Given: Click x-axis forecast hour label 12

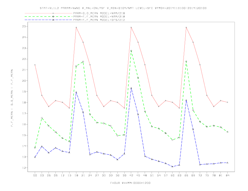Looking at the screenshot, I should pyautogui.click(x=63, y=175).
